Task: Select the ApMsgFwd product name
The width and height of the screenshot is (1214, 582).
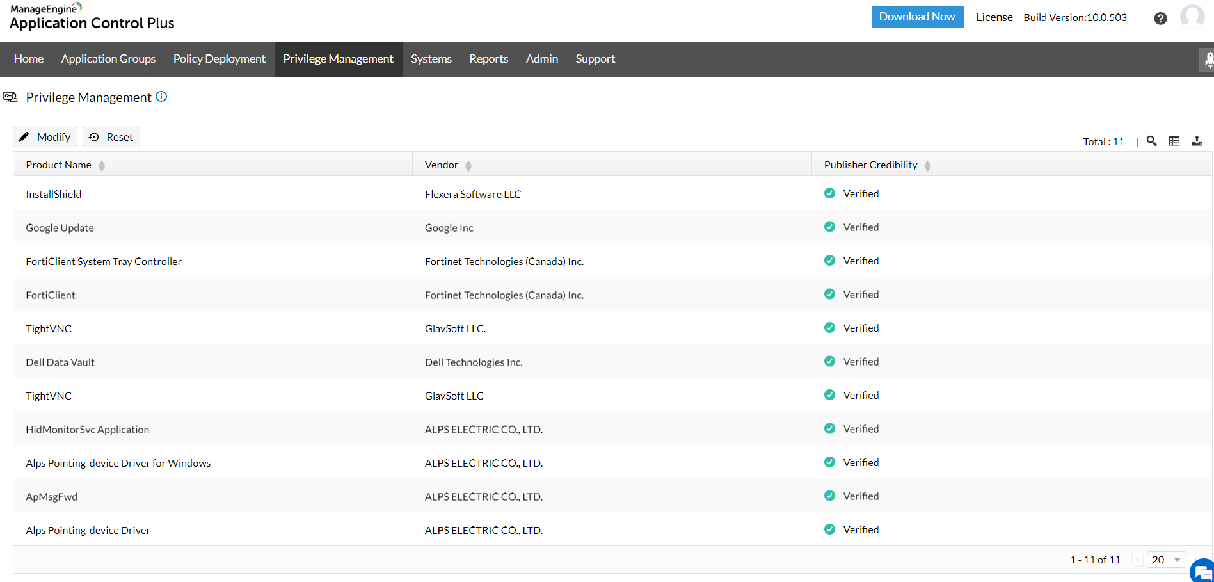Action: [52, 497]
